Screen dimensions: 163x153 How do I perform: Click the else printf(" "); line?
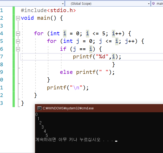[x=87, y=72]
